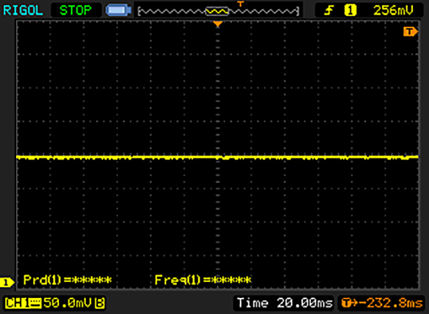Viewport: 429px width, 314px height.
Task: Click the blue USB storage device icon
Action: point(119,11)
